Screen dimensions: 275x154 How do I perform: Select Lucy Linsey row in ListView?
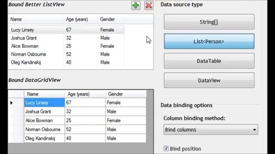tap(67, 30)
